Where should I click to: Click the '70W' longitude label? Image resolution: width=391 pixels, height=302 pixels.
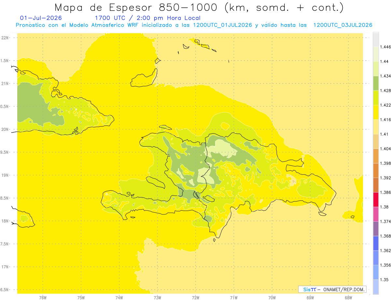point(272,298)
